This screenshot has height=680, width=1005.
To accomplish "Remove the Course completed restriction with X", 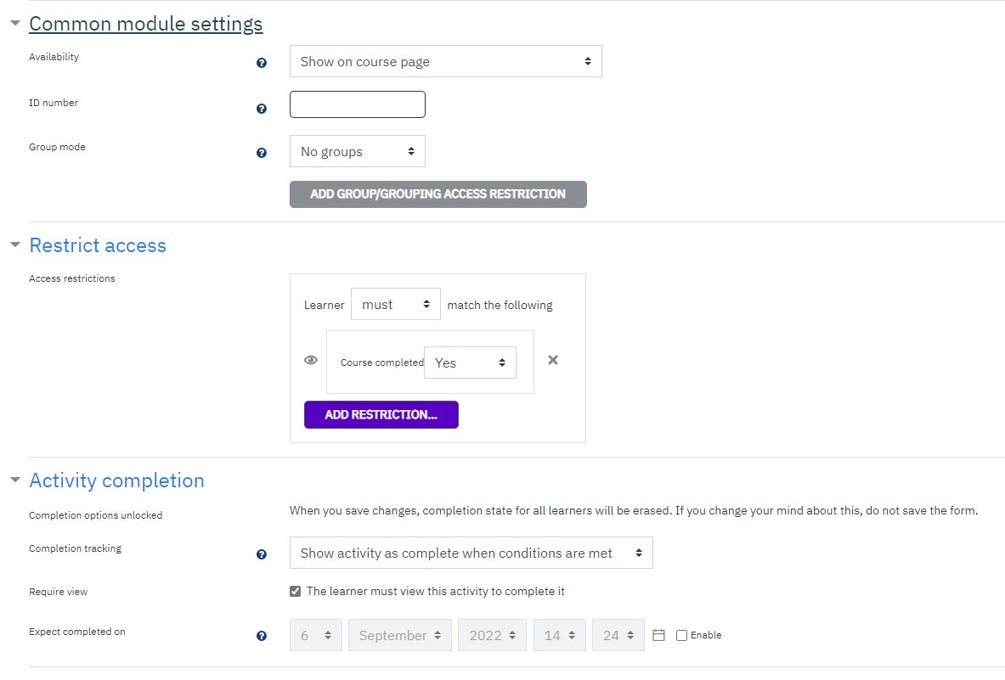I will pos(553,360).
